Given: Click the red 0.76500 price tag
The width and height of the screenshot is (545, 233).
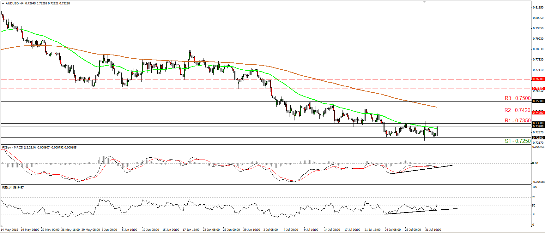Looking at the screenshot, I should coord(538,79).
